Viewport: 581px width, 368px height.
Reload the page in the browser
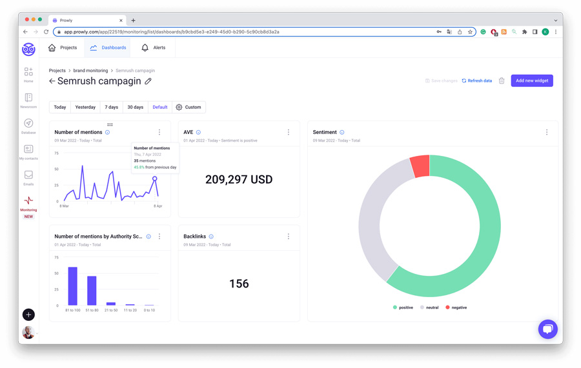tap(46, 32)
